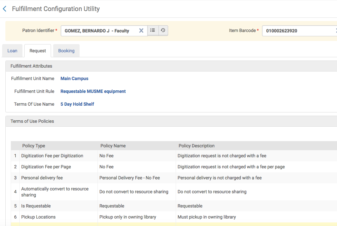Click the Fulfillment Unit Rule label
337x226 pixels.
34,91
